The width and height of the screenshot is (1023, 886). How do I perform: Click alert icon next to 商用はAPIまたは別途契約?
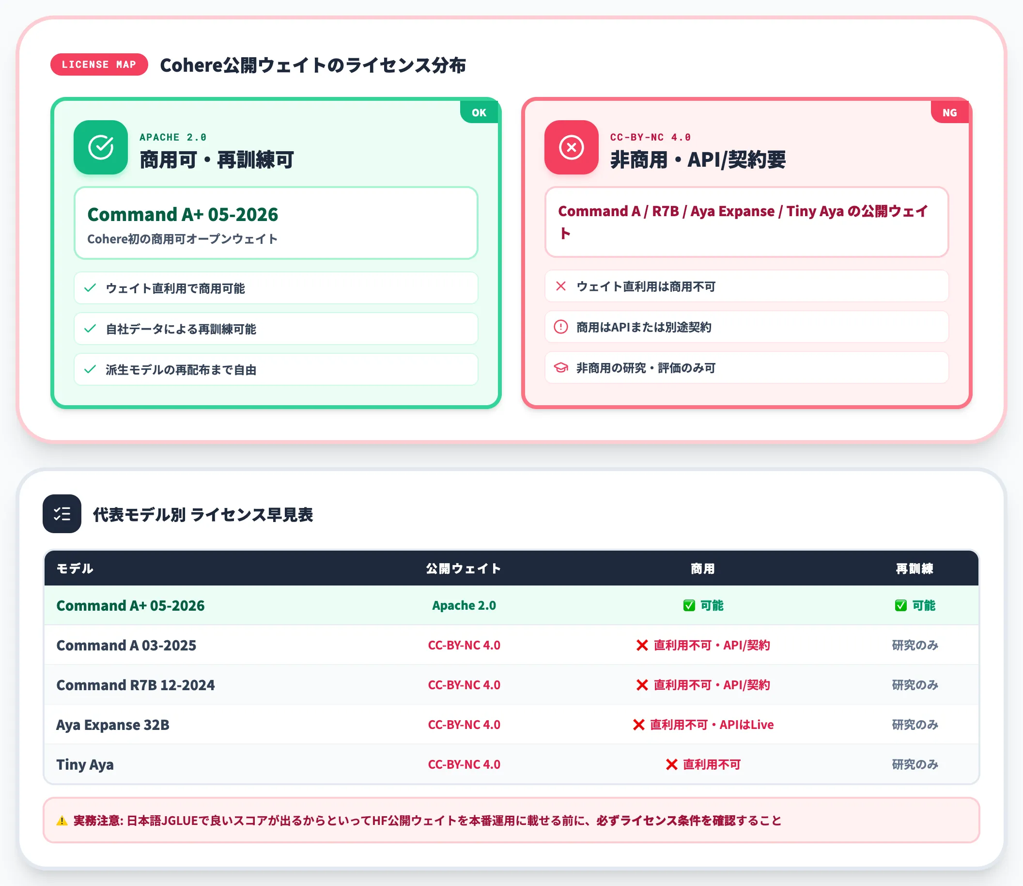[x=561, y=327]
